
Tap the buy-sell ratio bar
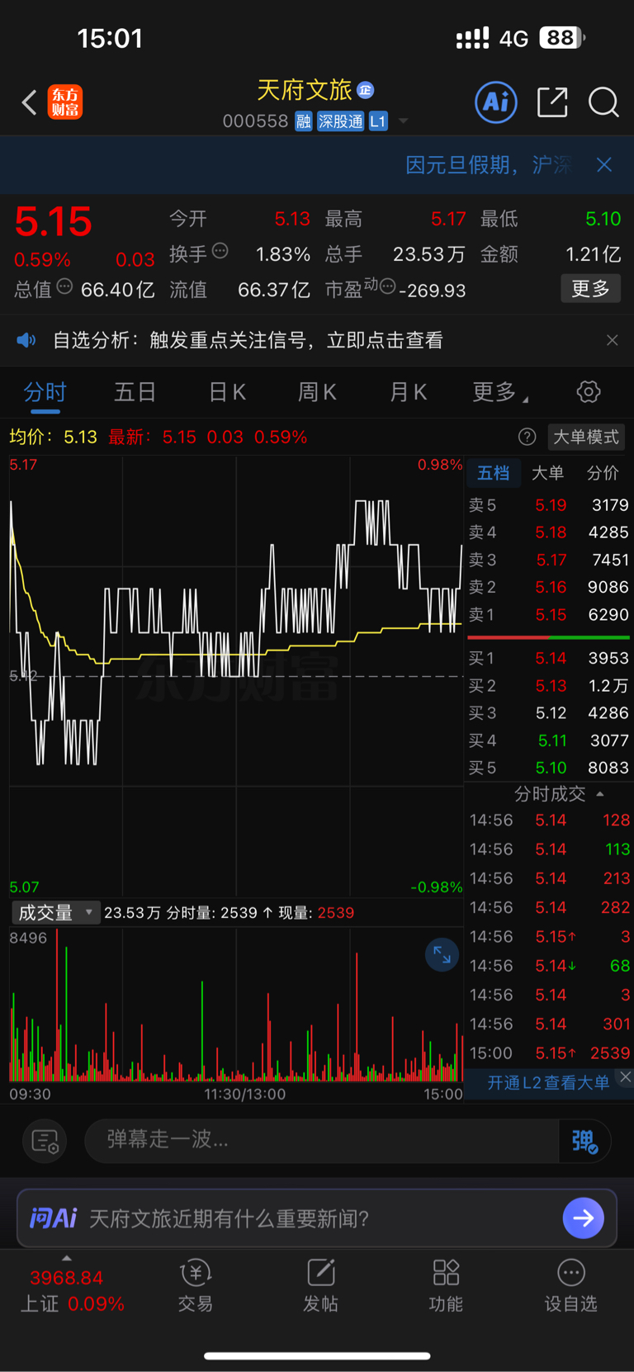click(x=549, y=637)
